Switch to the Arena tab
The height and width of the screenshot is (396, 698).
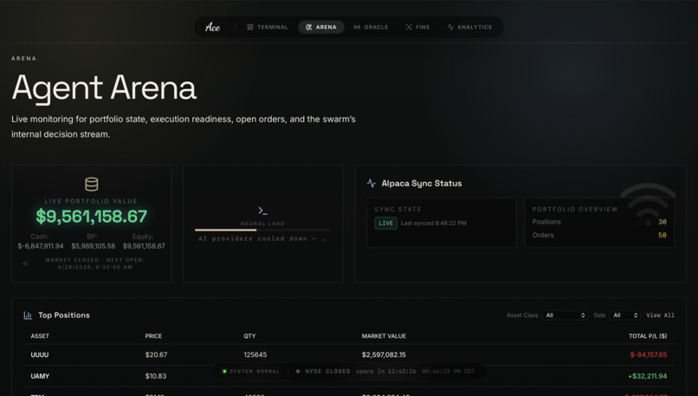321,27
